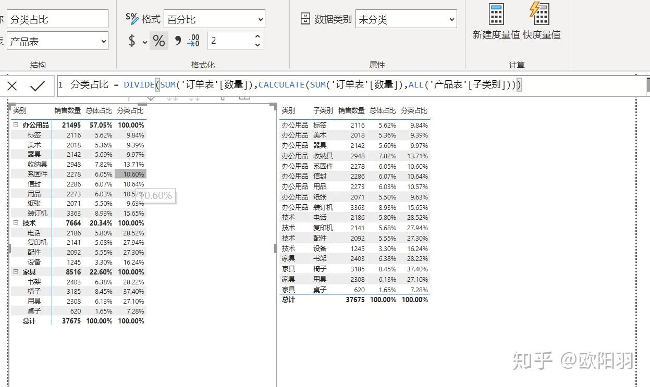Viewport: 650px width, 387px height.
Task: Open the 数据类别 未分类 dropdown
Action: tap(406, 20)
